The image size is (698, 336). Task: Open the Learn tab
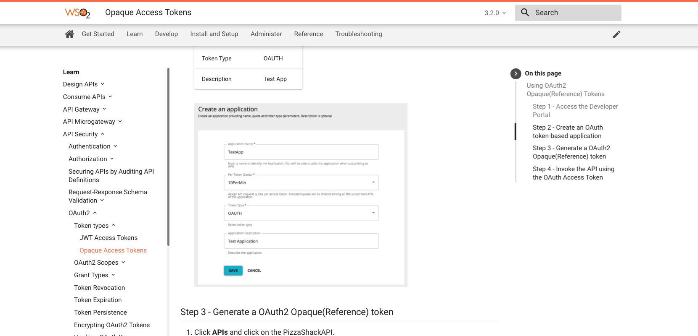(x=135, y=34)
